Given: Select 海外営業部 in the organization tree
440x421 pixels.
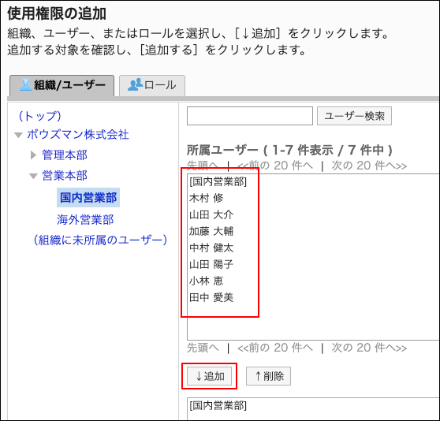Looking at the screenshot, I should 85,219.
